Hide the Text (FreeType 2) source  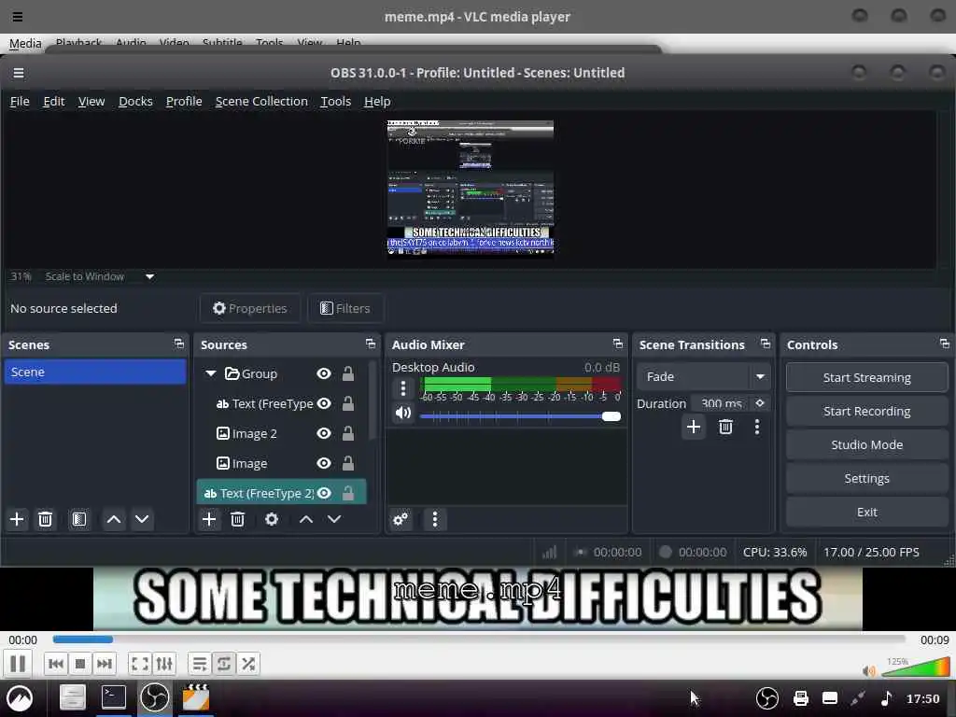(x=324, y=493)
